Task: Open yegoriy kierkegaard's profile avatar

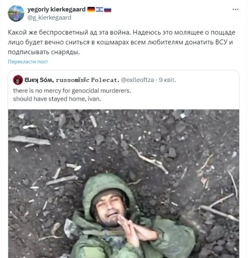Action: click(16, 13)
